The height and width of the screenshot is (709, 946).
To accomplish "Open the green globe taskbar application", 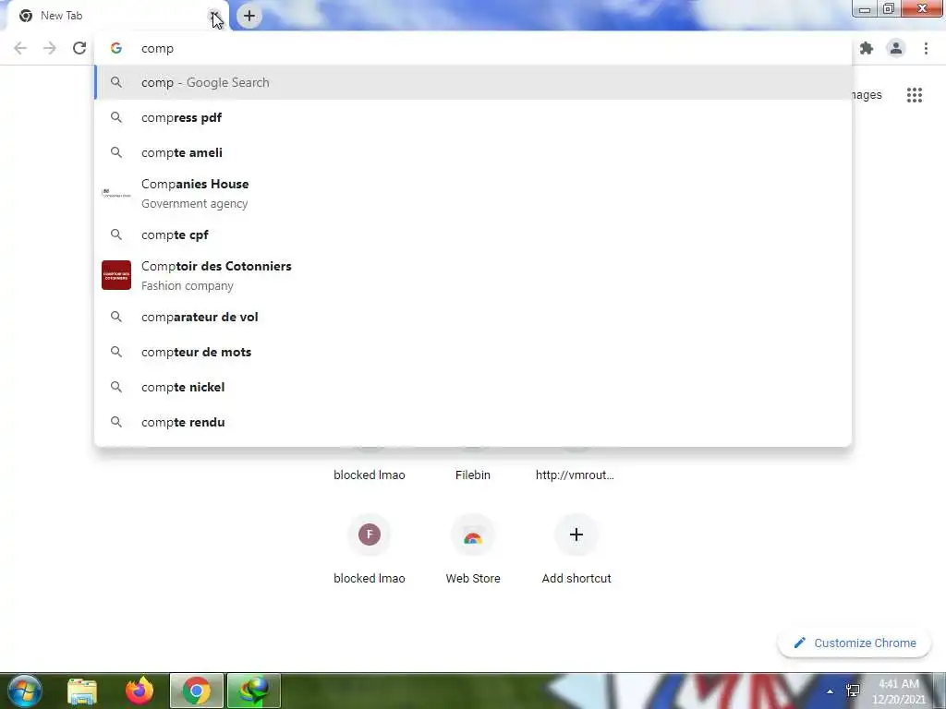I will pyautogui.click(x=254, y=691).
